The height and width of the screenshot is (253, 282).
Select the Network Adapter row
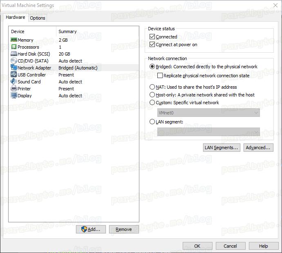pyautogui.click(x=35, y=68)
